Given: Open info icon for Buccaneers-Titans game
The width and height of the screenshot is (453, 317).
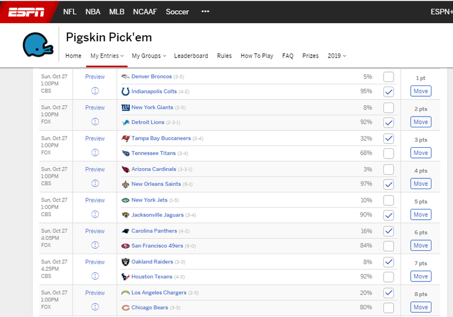Looking at the screenshot, I should point(95,152).
